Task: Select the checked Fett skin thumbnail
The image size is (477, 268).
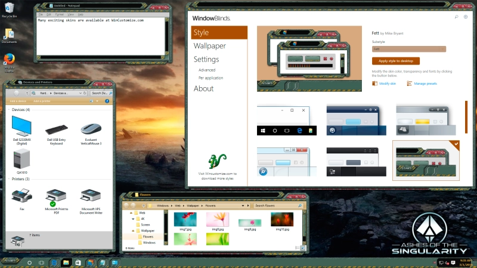Action: pos(426,161)
